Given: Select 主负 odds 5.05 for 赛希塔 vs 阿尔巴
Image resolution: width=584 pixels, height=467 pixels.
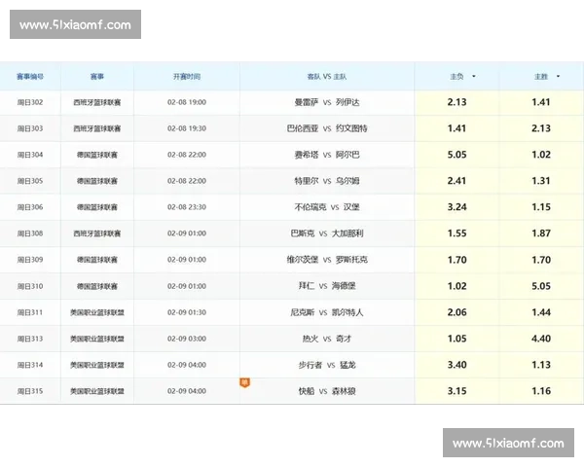Looking at the screenshot, I should 456,155.
